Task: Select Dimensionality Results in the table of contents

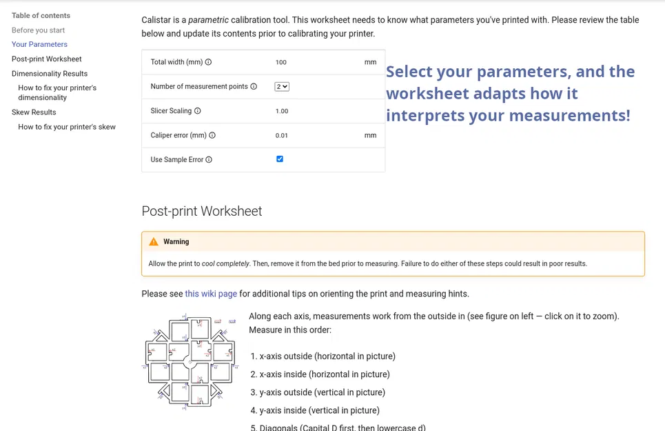Action: (49, 73)
